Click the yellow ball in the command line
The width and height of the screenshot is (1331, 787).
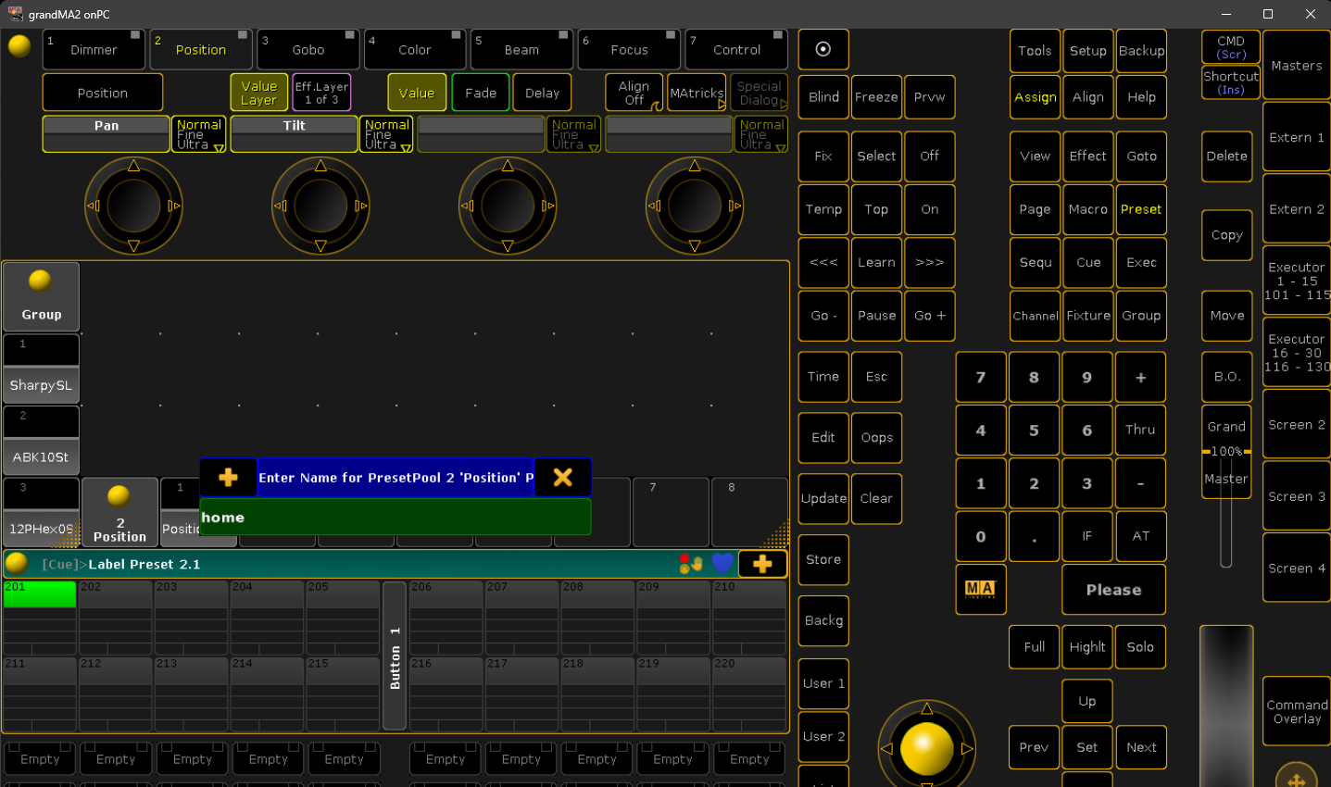tap(17, 563)
